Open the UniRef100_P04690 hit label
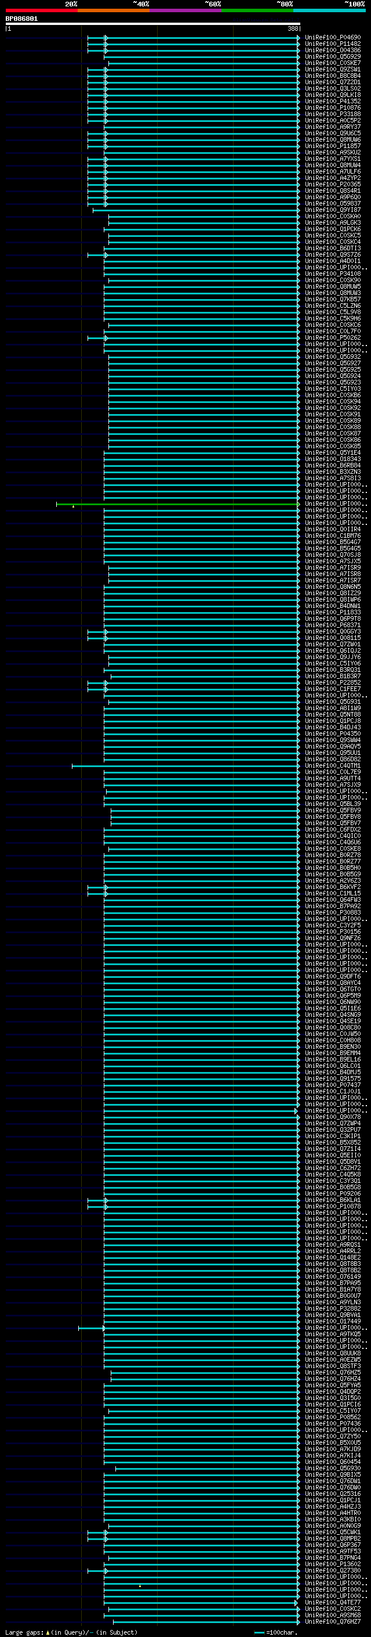Image resolution: width=371 pixels, height=1637 pixels. pos(333,38)
